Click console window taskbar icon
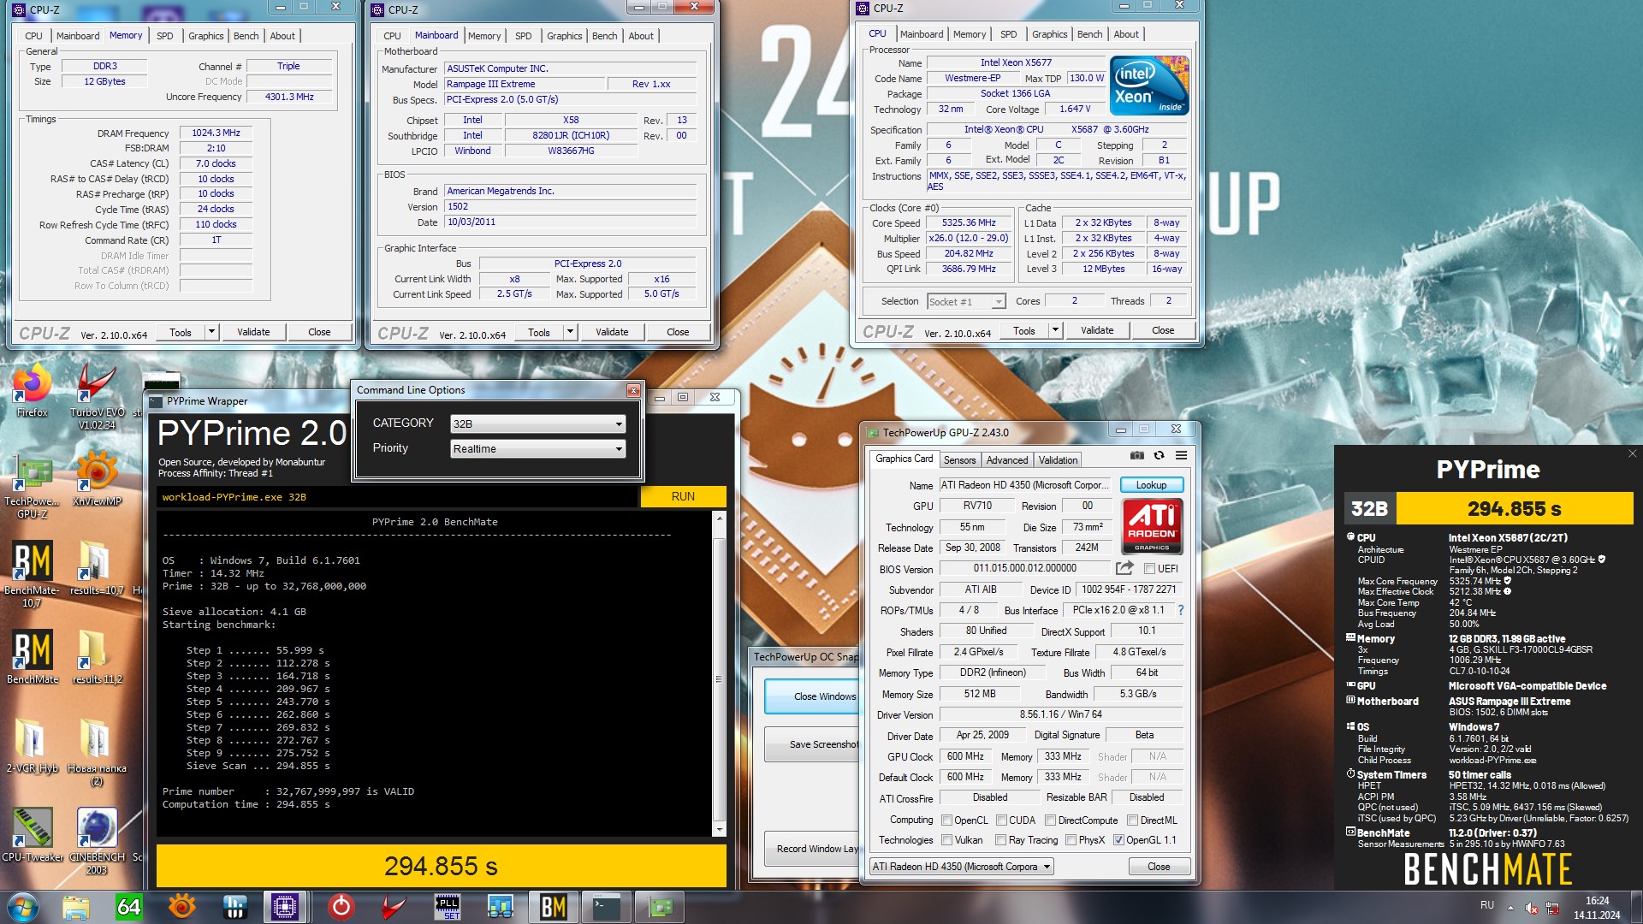The width and height of the screenshot is (1643, 924). [607, 906]
